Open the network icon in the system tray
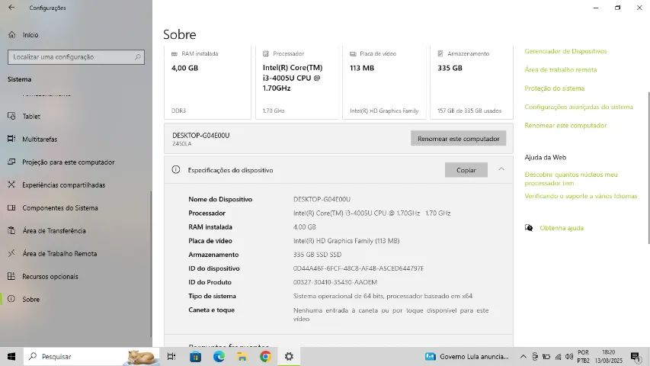Viewport: 650px width, 366px height. pos(558,356)
